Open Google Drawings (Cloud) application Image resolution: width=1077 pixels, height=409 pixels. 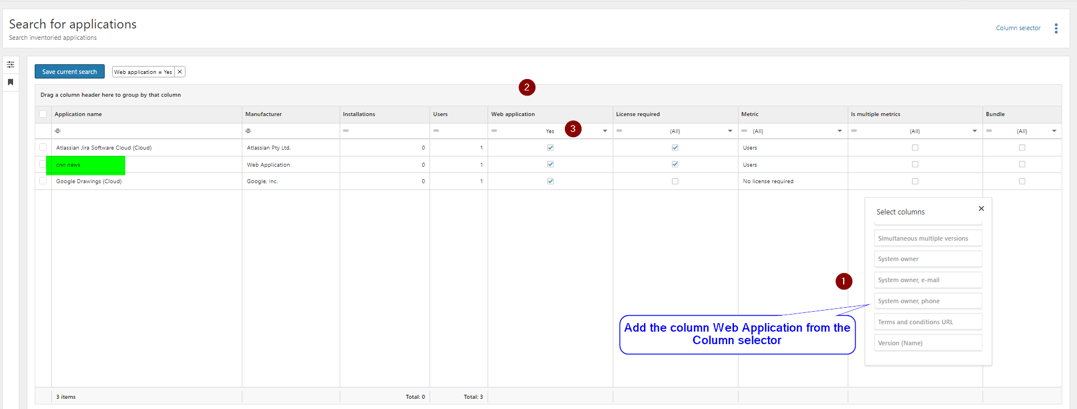[x=89, y=181]
